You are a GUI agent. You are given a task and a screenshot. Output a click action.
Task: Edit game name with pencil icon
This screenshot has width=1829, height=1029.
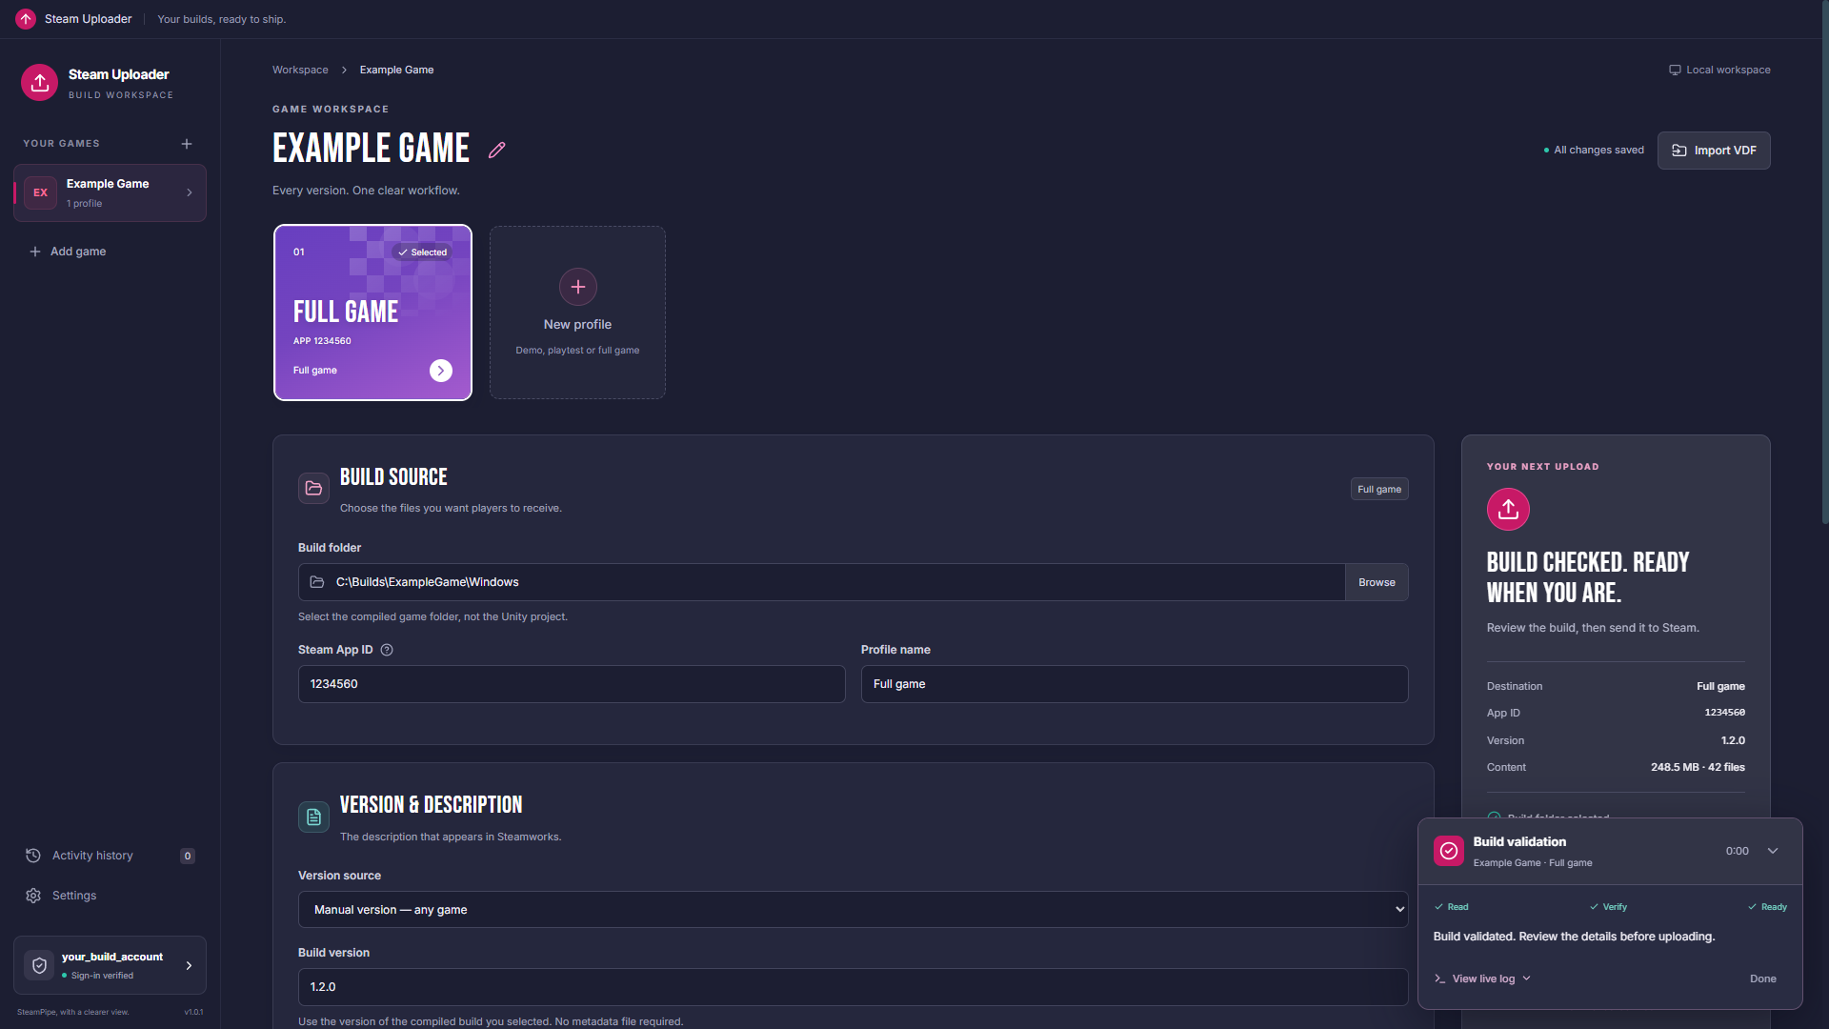pyautogui.click(x=496, y=150)
